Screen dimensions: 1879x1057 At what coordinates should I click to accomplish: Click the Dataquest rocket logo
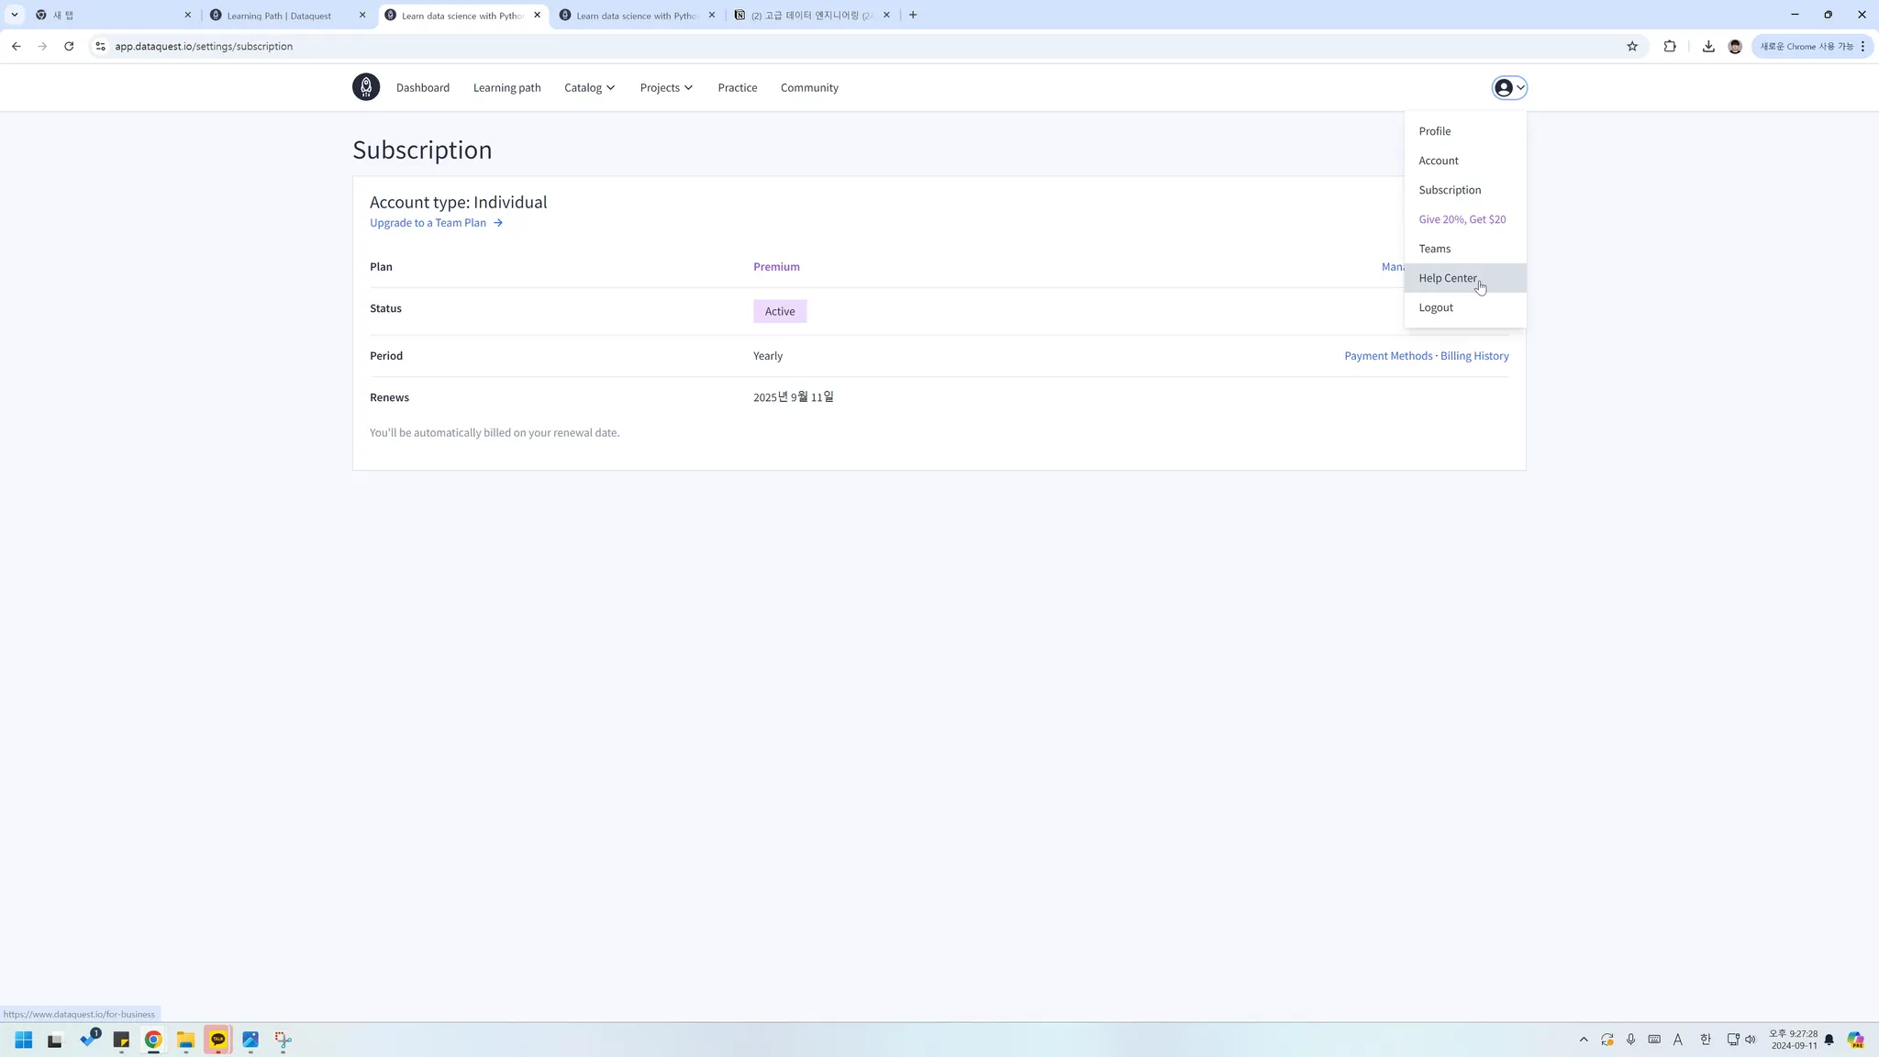click(365, 87)
